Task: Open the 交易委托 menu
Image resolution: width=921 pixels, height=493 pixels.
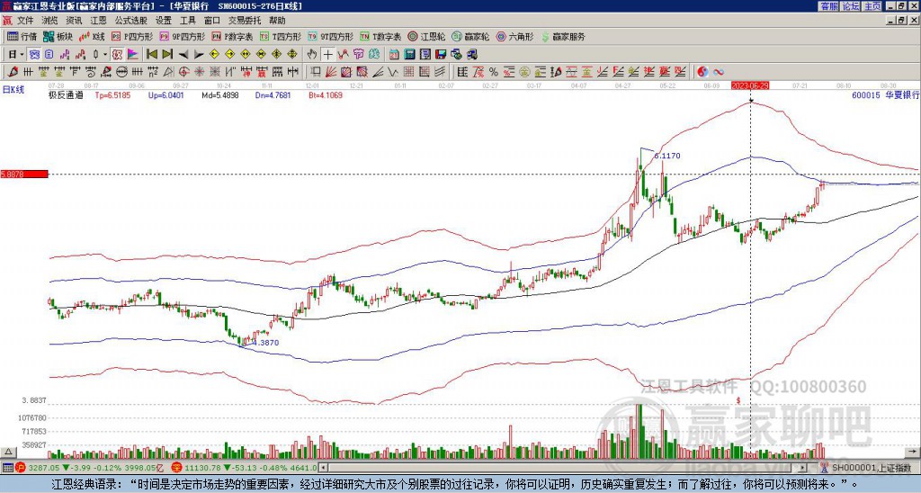Action: (x=245, y=21)
